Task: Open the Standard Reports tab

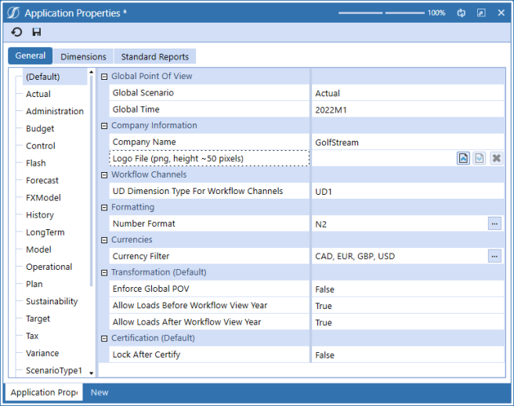Action: coord(154,56)
